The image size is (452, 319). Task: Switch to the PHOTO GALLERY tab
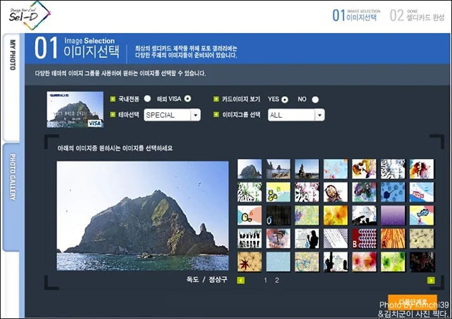tap(12, 197)
